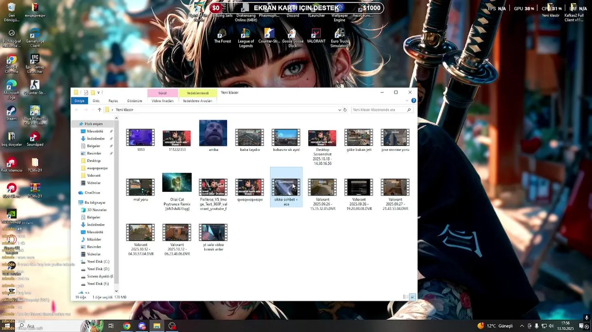Open the Soundpad desktop icon

pyautogui.click(x=35, y=139)
